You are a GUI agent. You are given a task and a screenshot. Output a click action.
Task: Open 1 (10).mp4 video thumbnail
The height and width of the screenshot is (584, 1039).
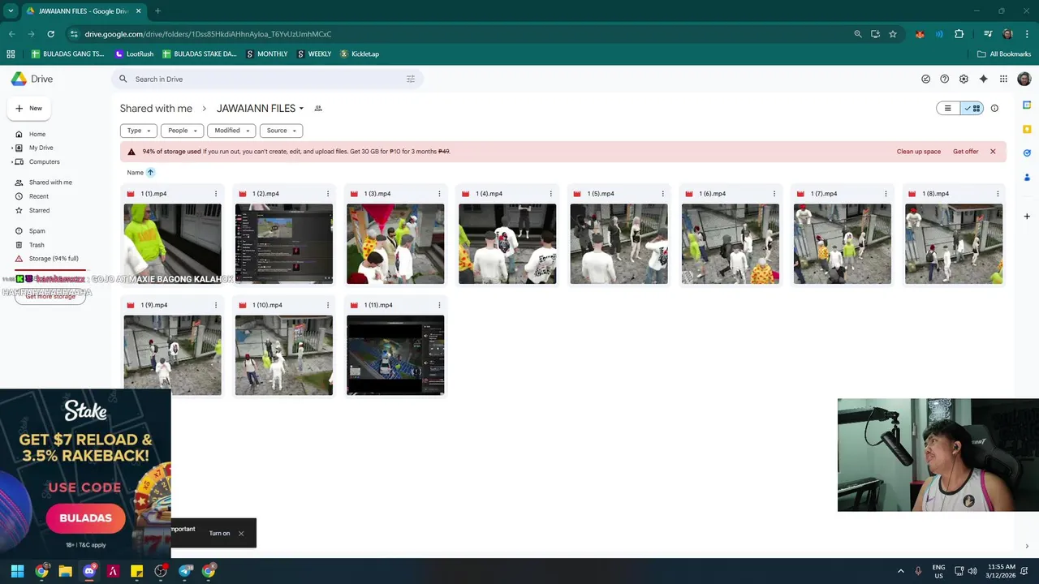[284, 355]
